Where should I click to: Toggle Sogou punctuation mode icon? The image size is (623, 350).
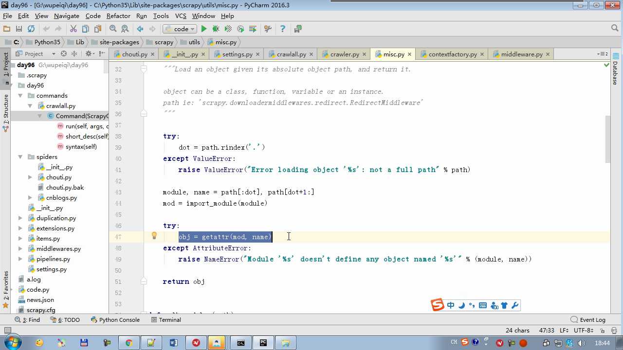[472, 305]
